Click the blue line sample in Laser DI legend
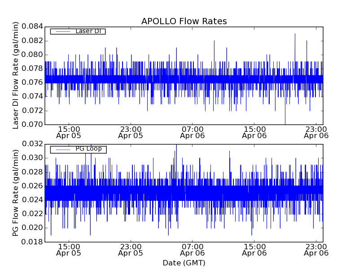The width and height of the screenshot is (359, 269). [x=63, y=31]
